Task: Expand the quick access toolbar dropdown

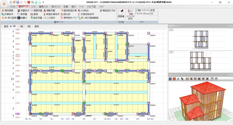Action: (x=43, y=2)
